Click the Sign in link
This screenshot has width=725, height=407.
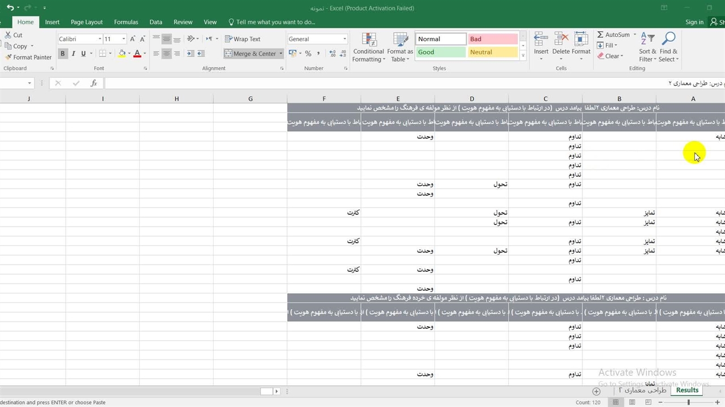pyautogui.click(x=694, y=22)
